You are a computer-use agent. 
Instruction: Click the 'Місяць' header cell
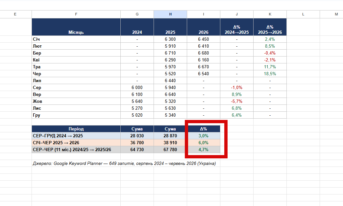tap(76, 27)
